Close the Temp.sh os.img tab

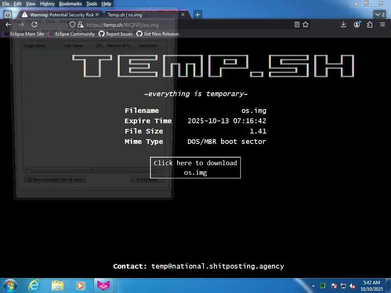[183, 15]
